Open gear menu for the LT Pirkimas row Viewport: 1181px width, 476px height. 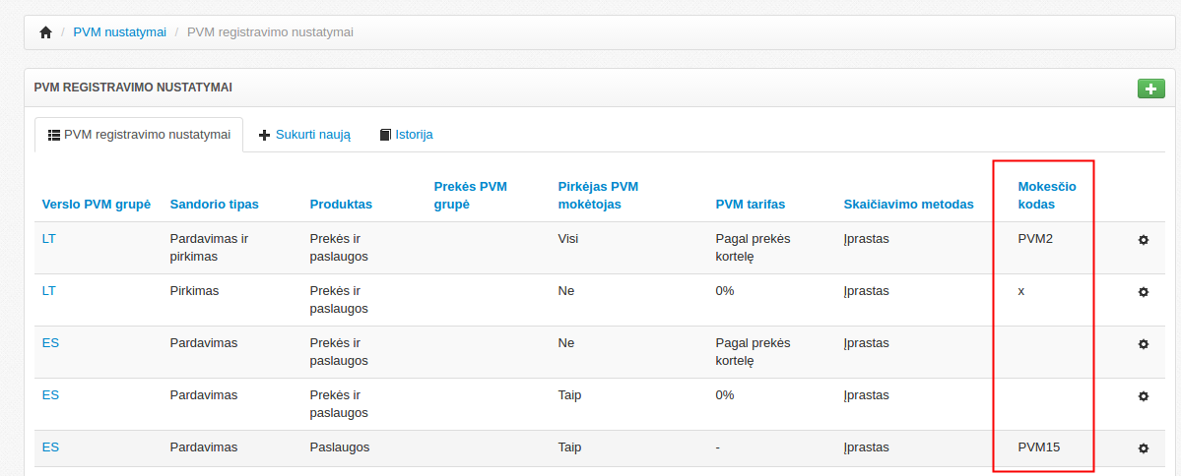click(x=1144, y=292)
